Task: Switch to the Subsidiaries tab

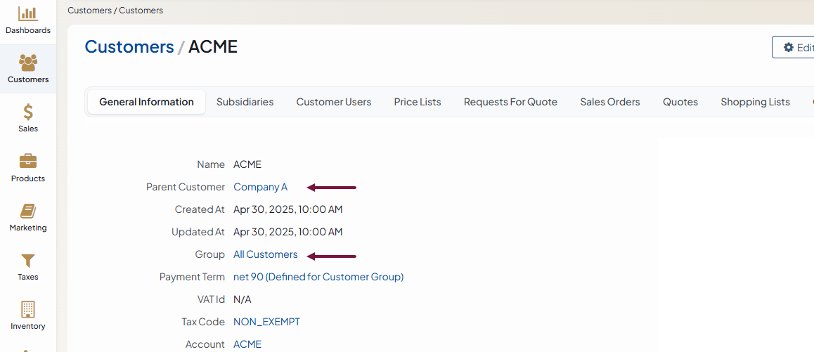Action: 245,102
